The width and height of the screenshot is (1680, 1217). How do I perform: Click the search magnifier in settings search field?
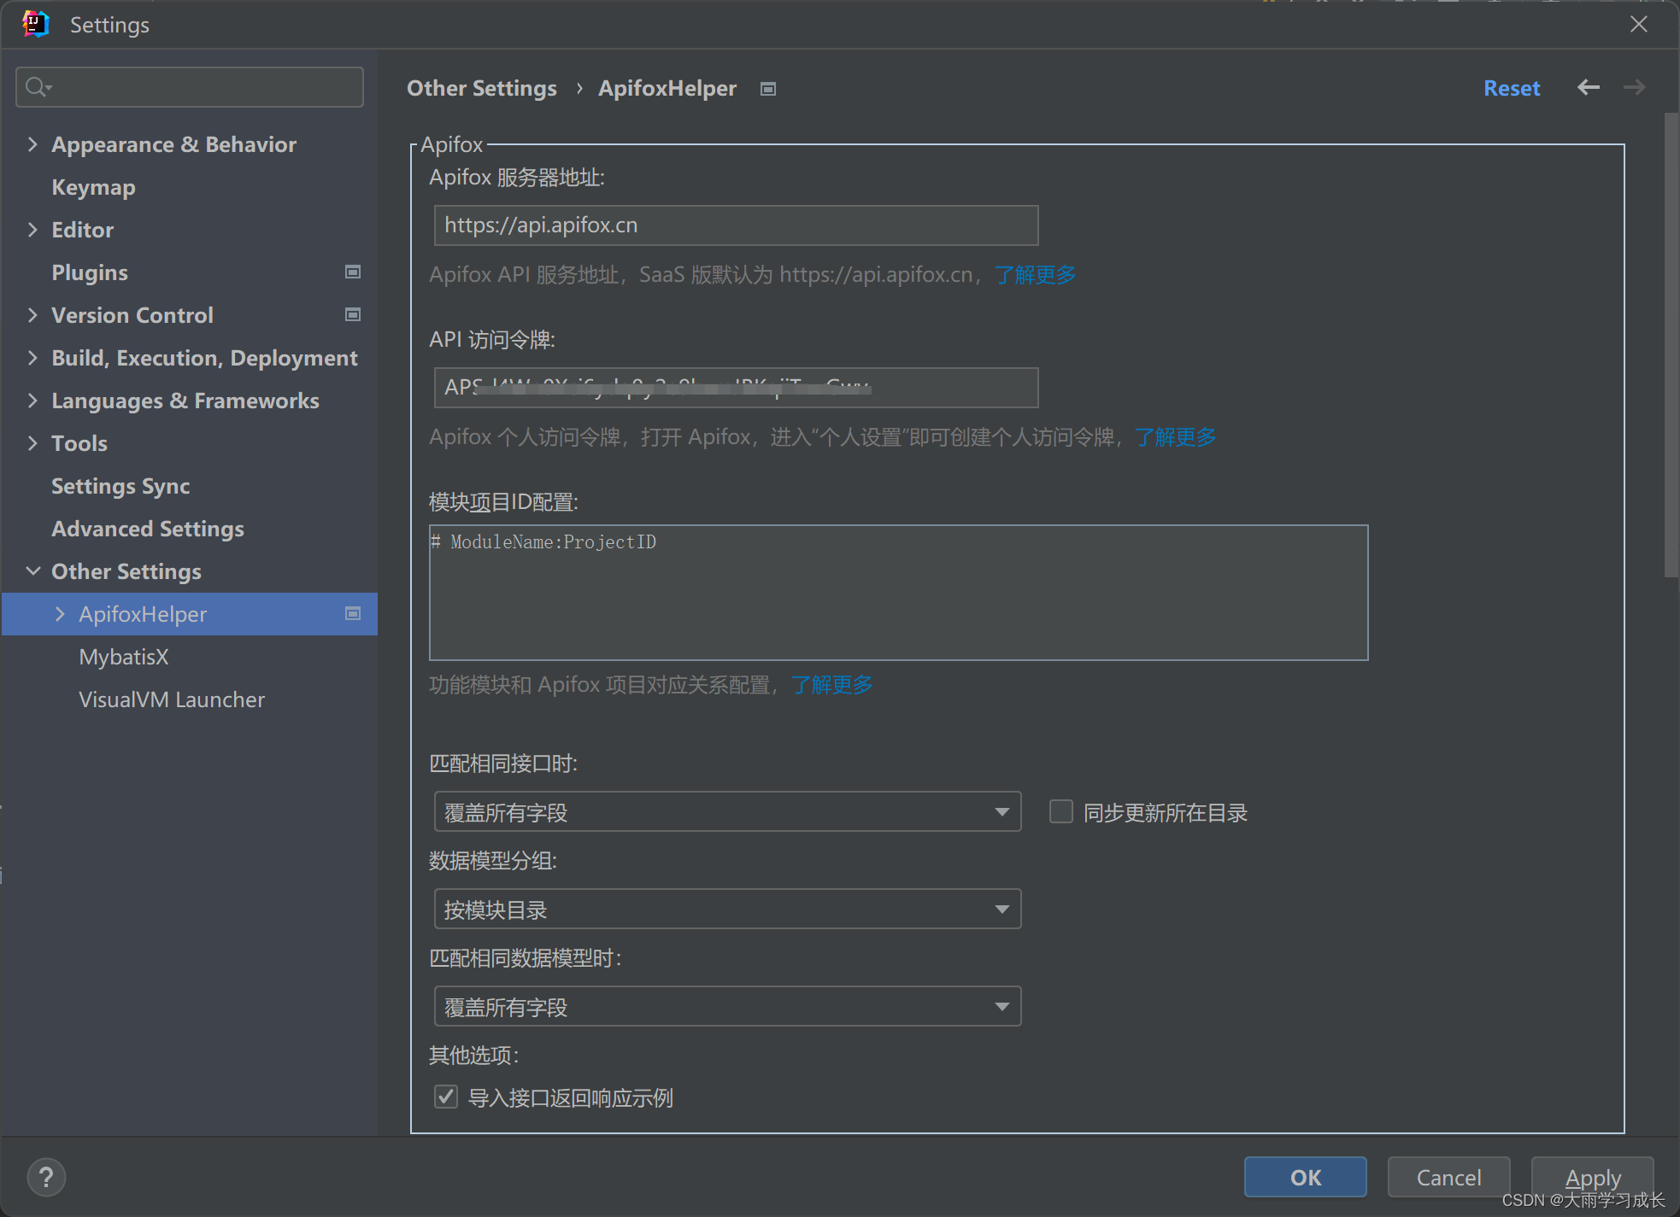[x=38, y=86]
